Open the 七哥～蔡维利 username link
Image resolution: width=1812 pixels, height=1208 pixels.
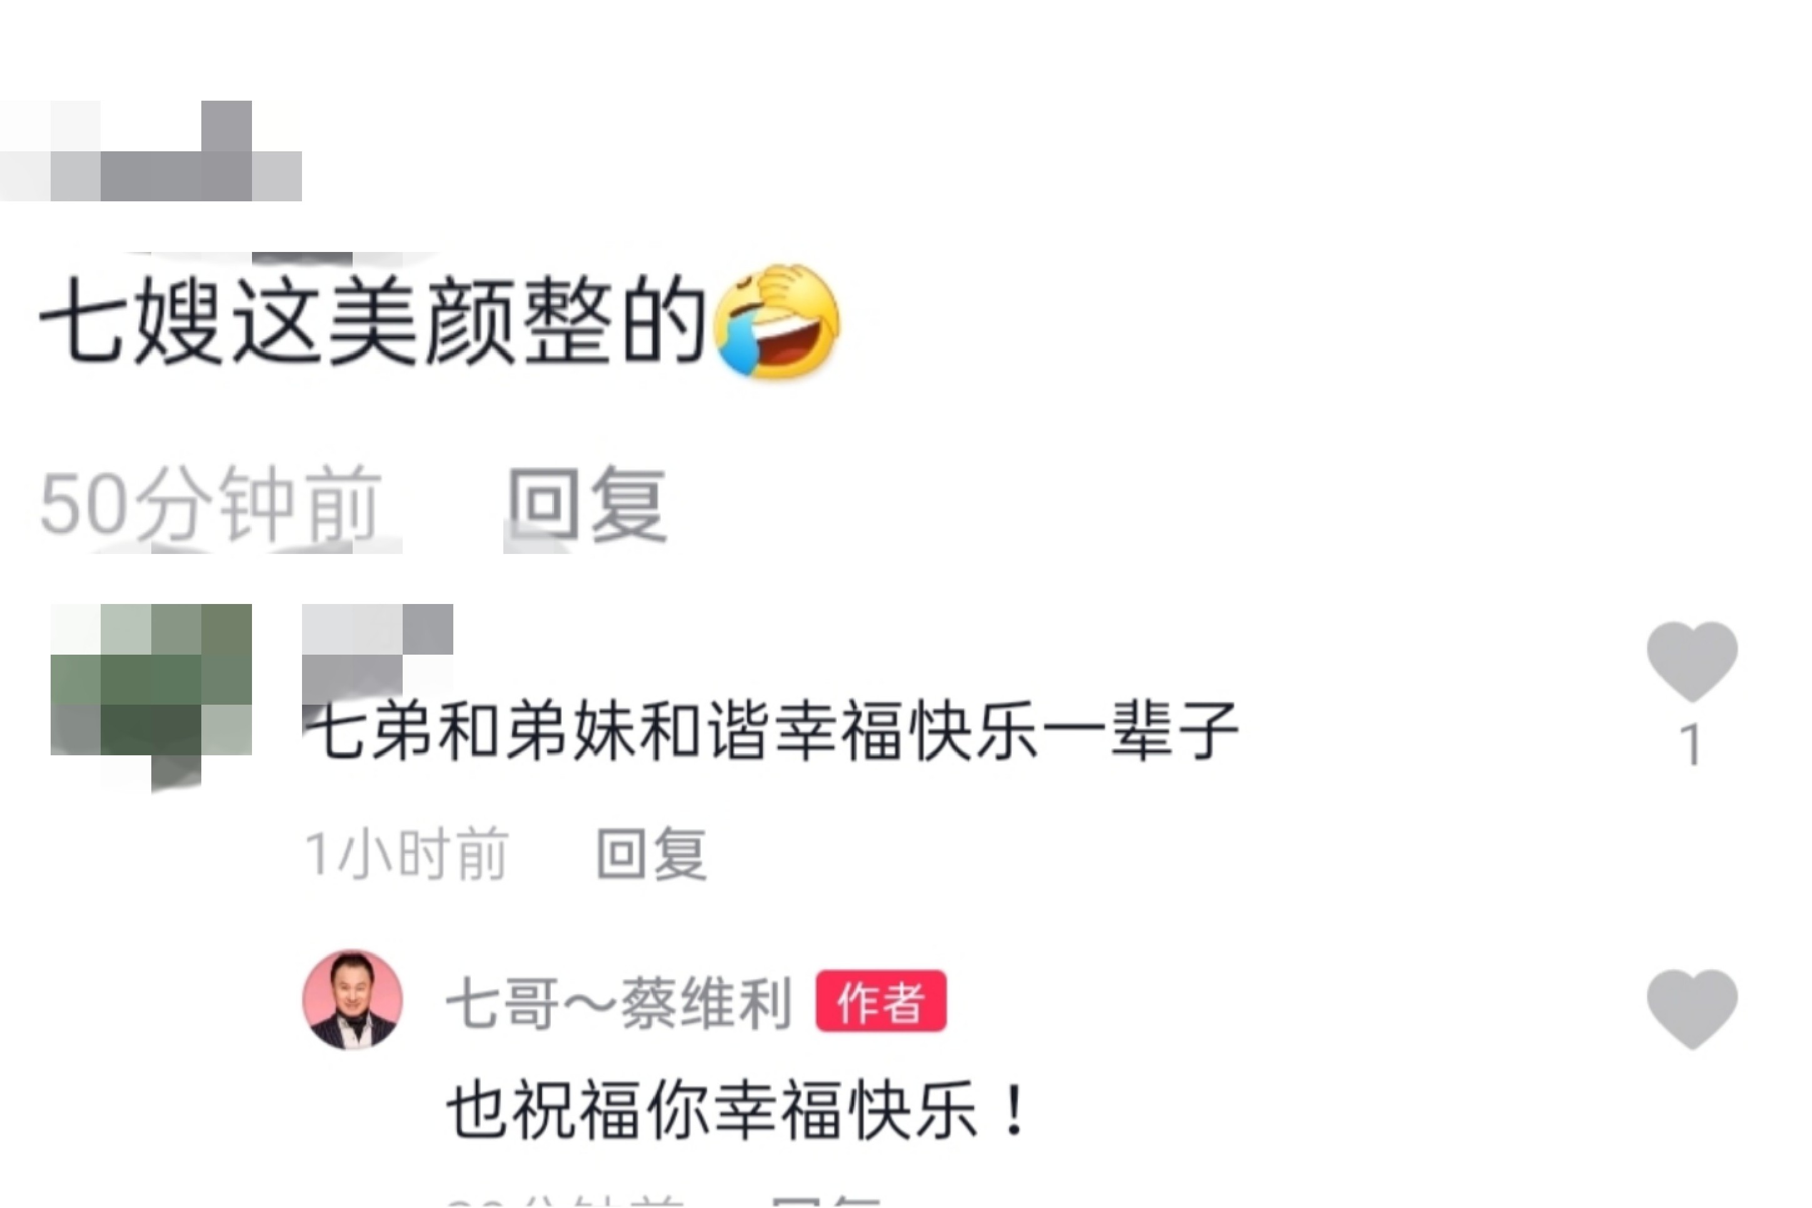click(618, 1002)
